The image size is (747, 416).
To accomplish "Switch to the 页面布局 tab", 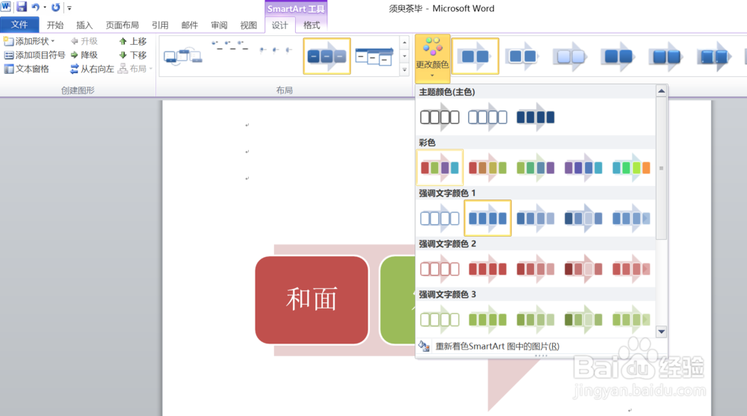I will (122, 25).
